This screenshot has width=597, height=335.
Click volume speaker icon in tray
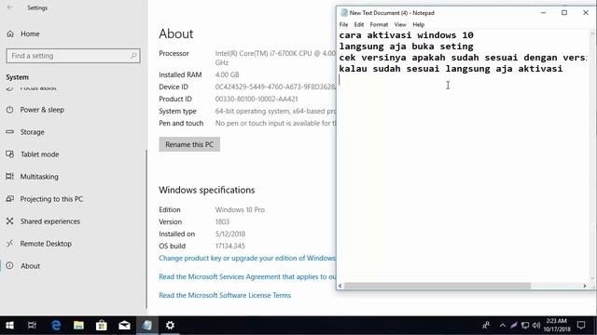click(x=536, y=325)
